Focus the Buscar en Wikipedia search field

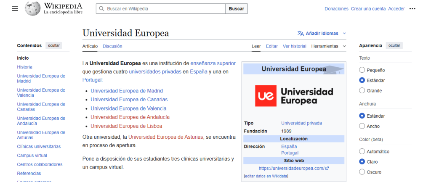(160, 9)
